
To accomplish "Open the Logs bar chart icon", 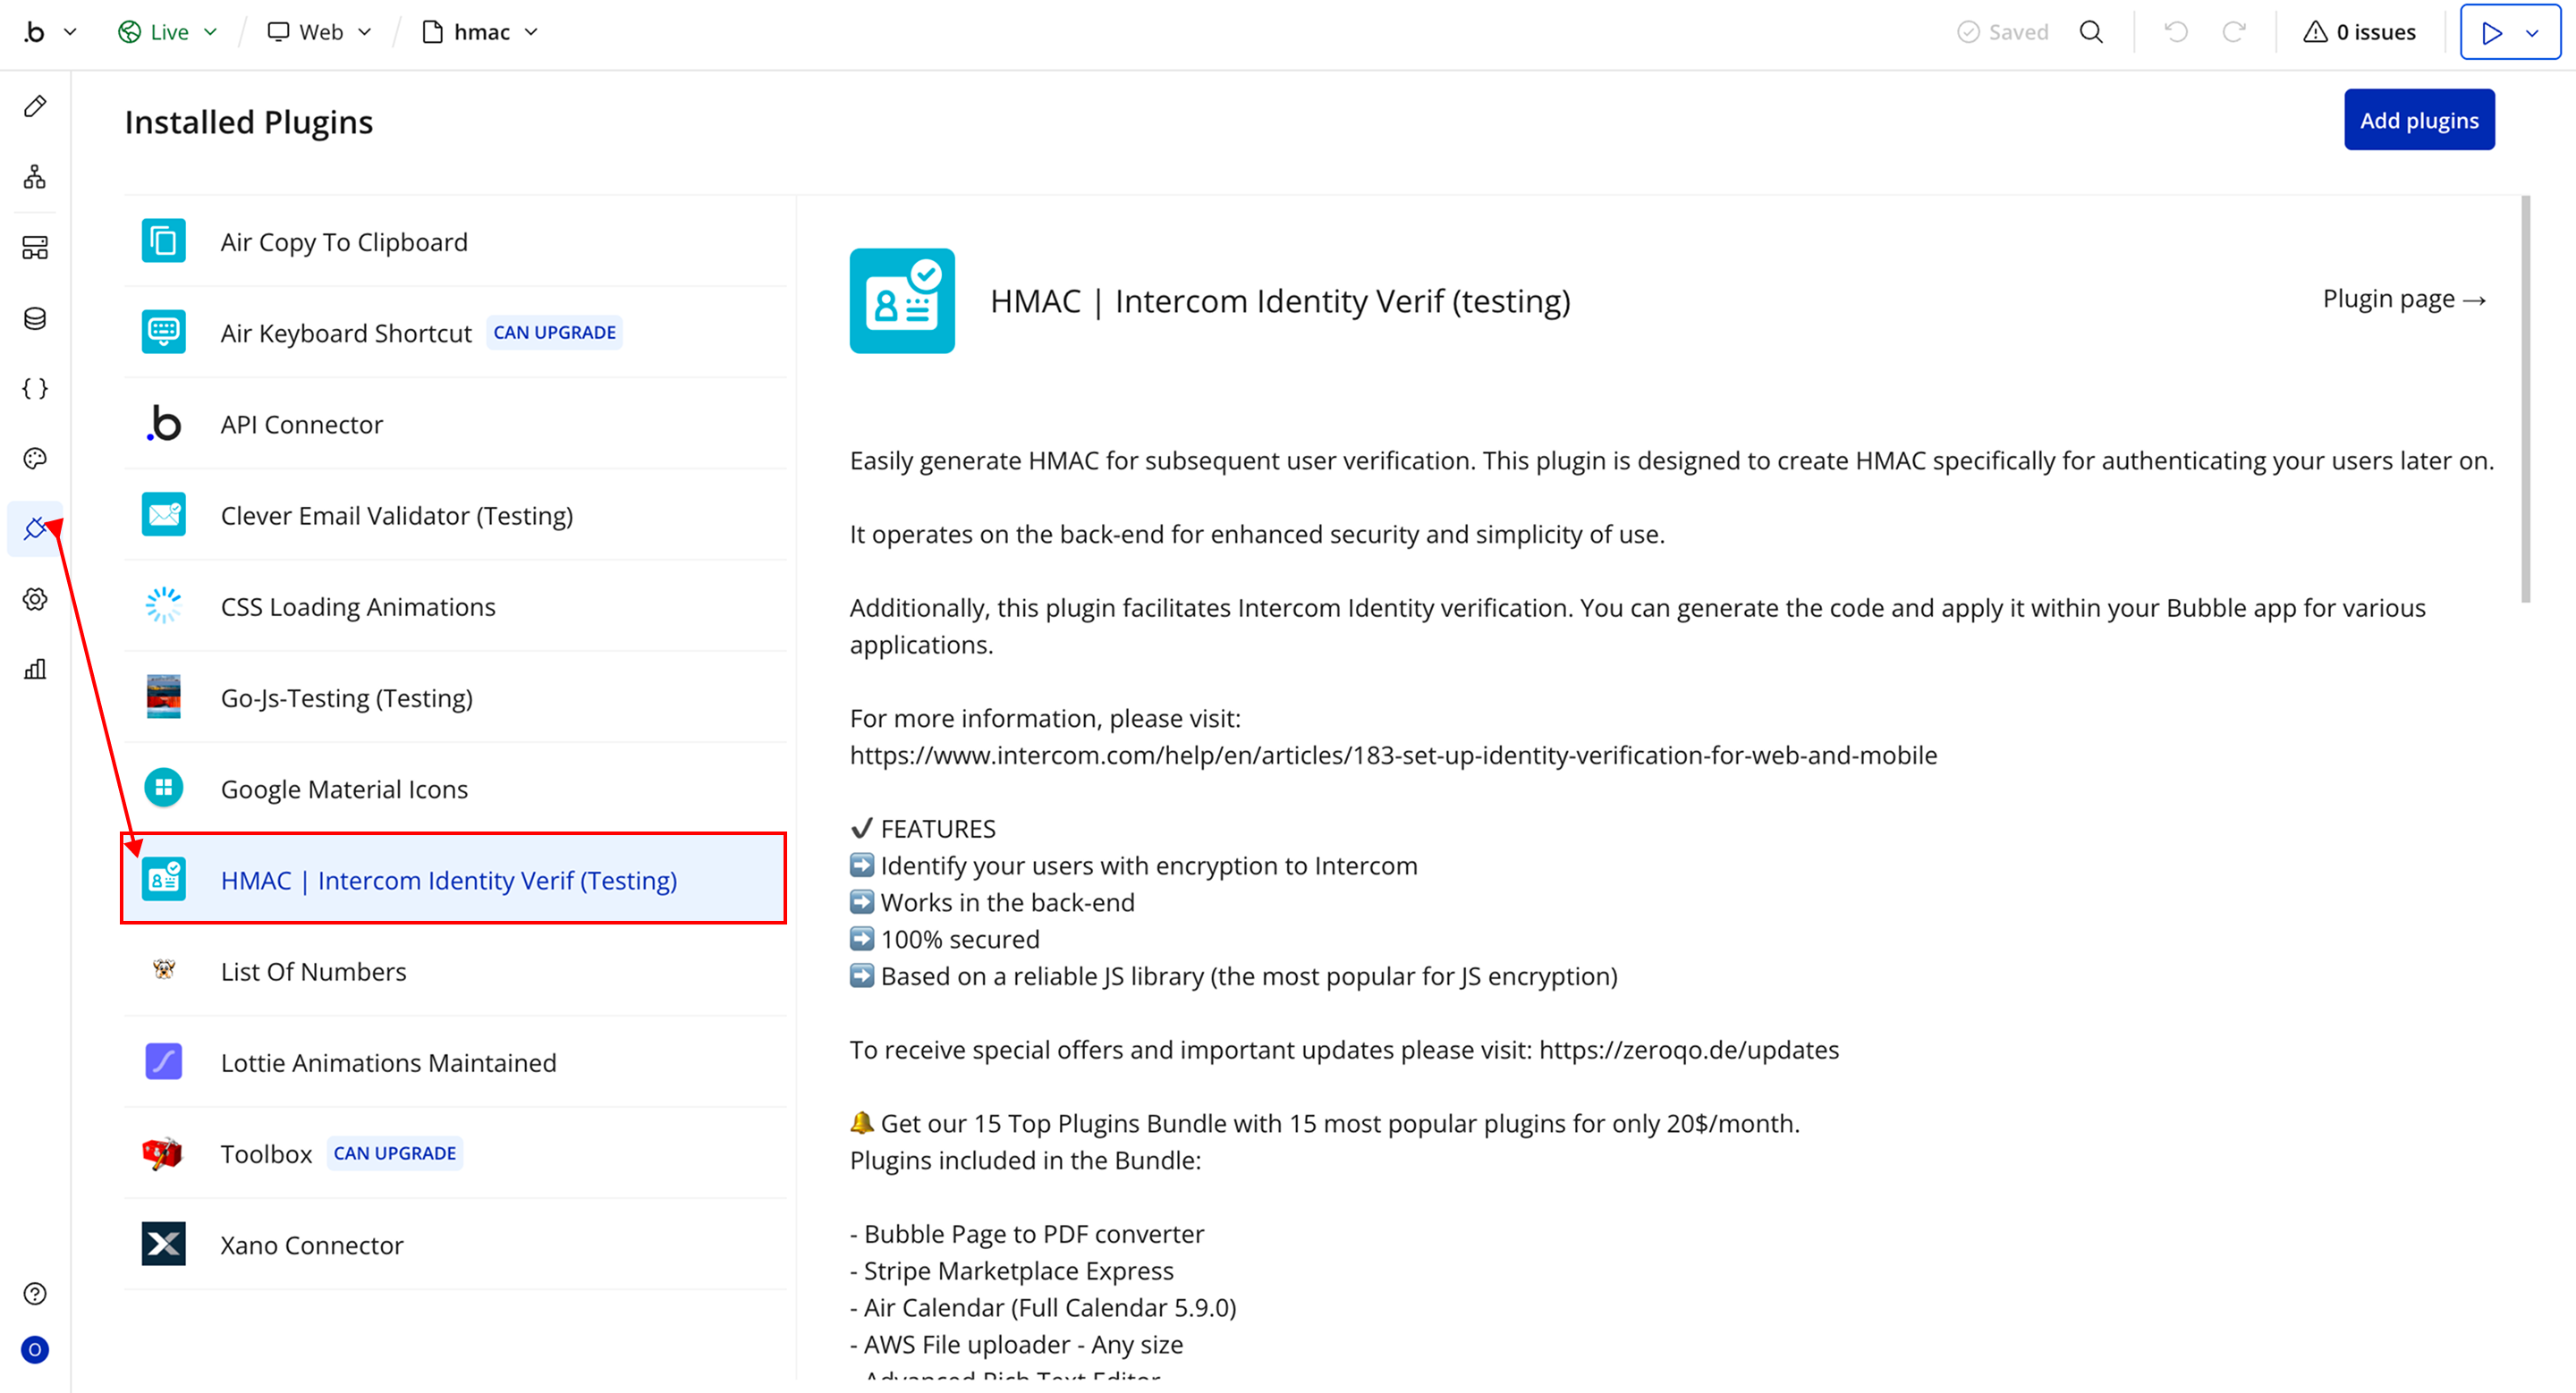I will [x=35, y=669].
